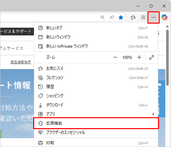
Task: Open 拡張機能 from the menu
Action: point(96,123)
